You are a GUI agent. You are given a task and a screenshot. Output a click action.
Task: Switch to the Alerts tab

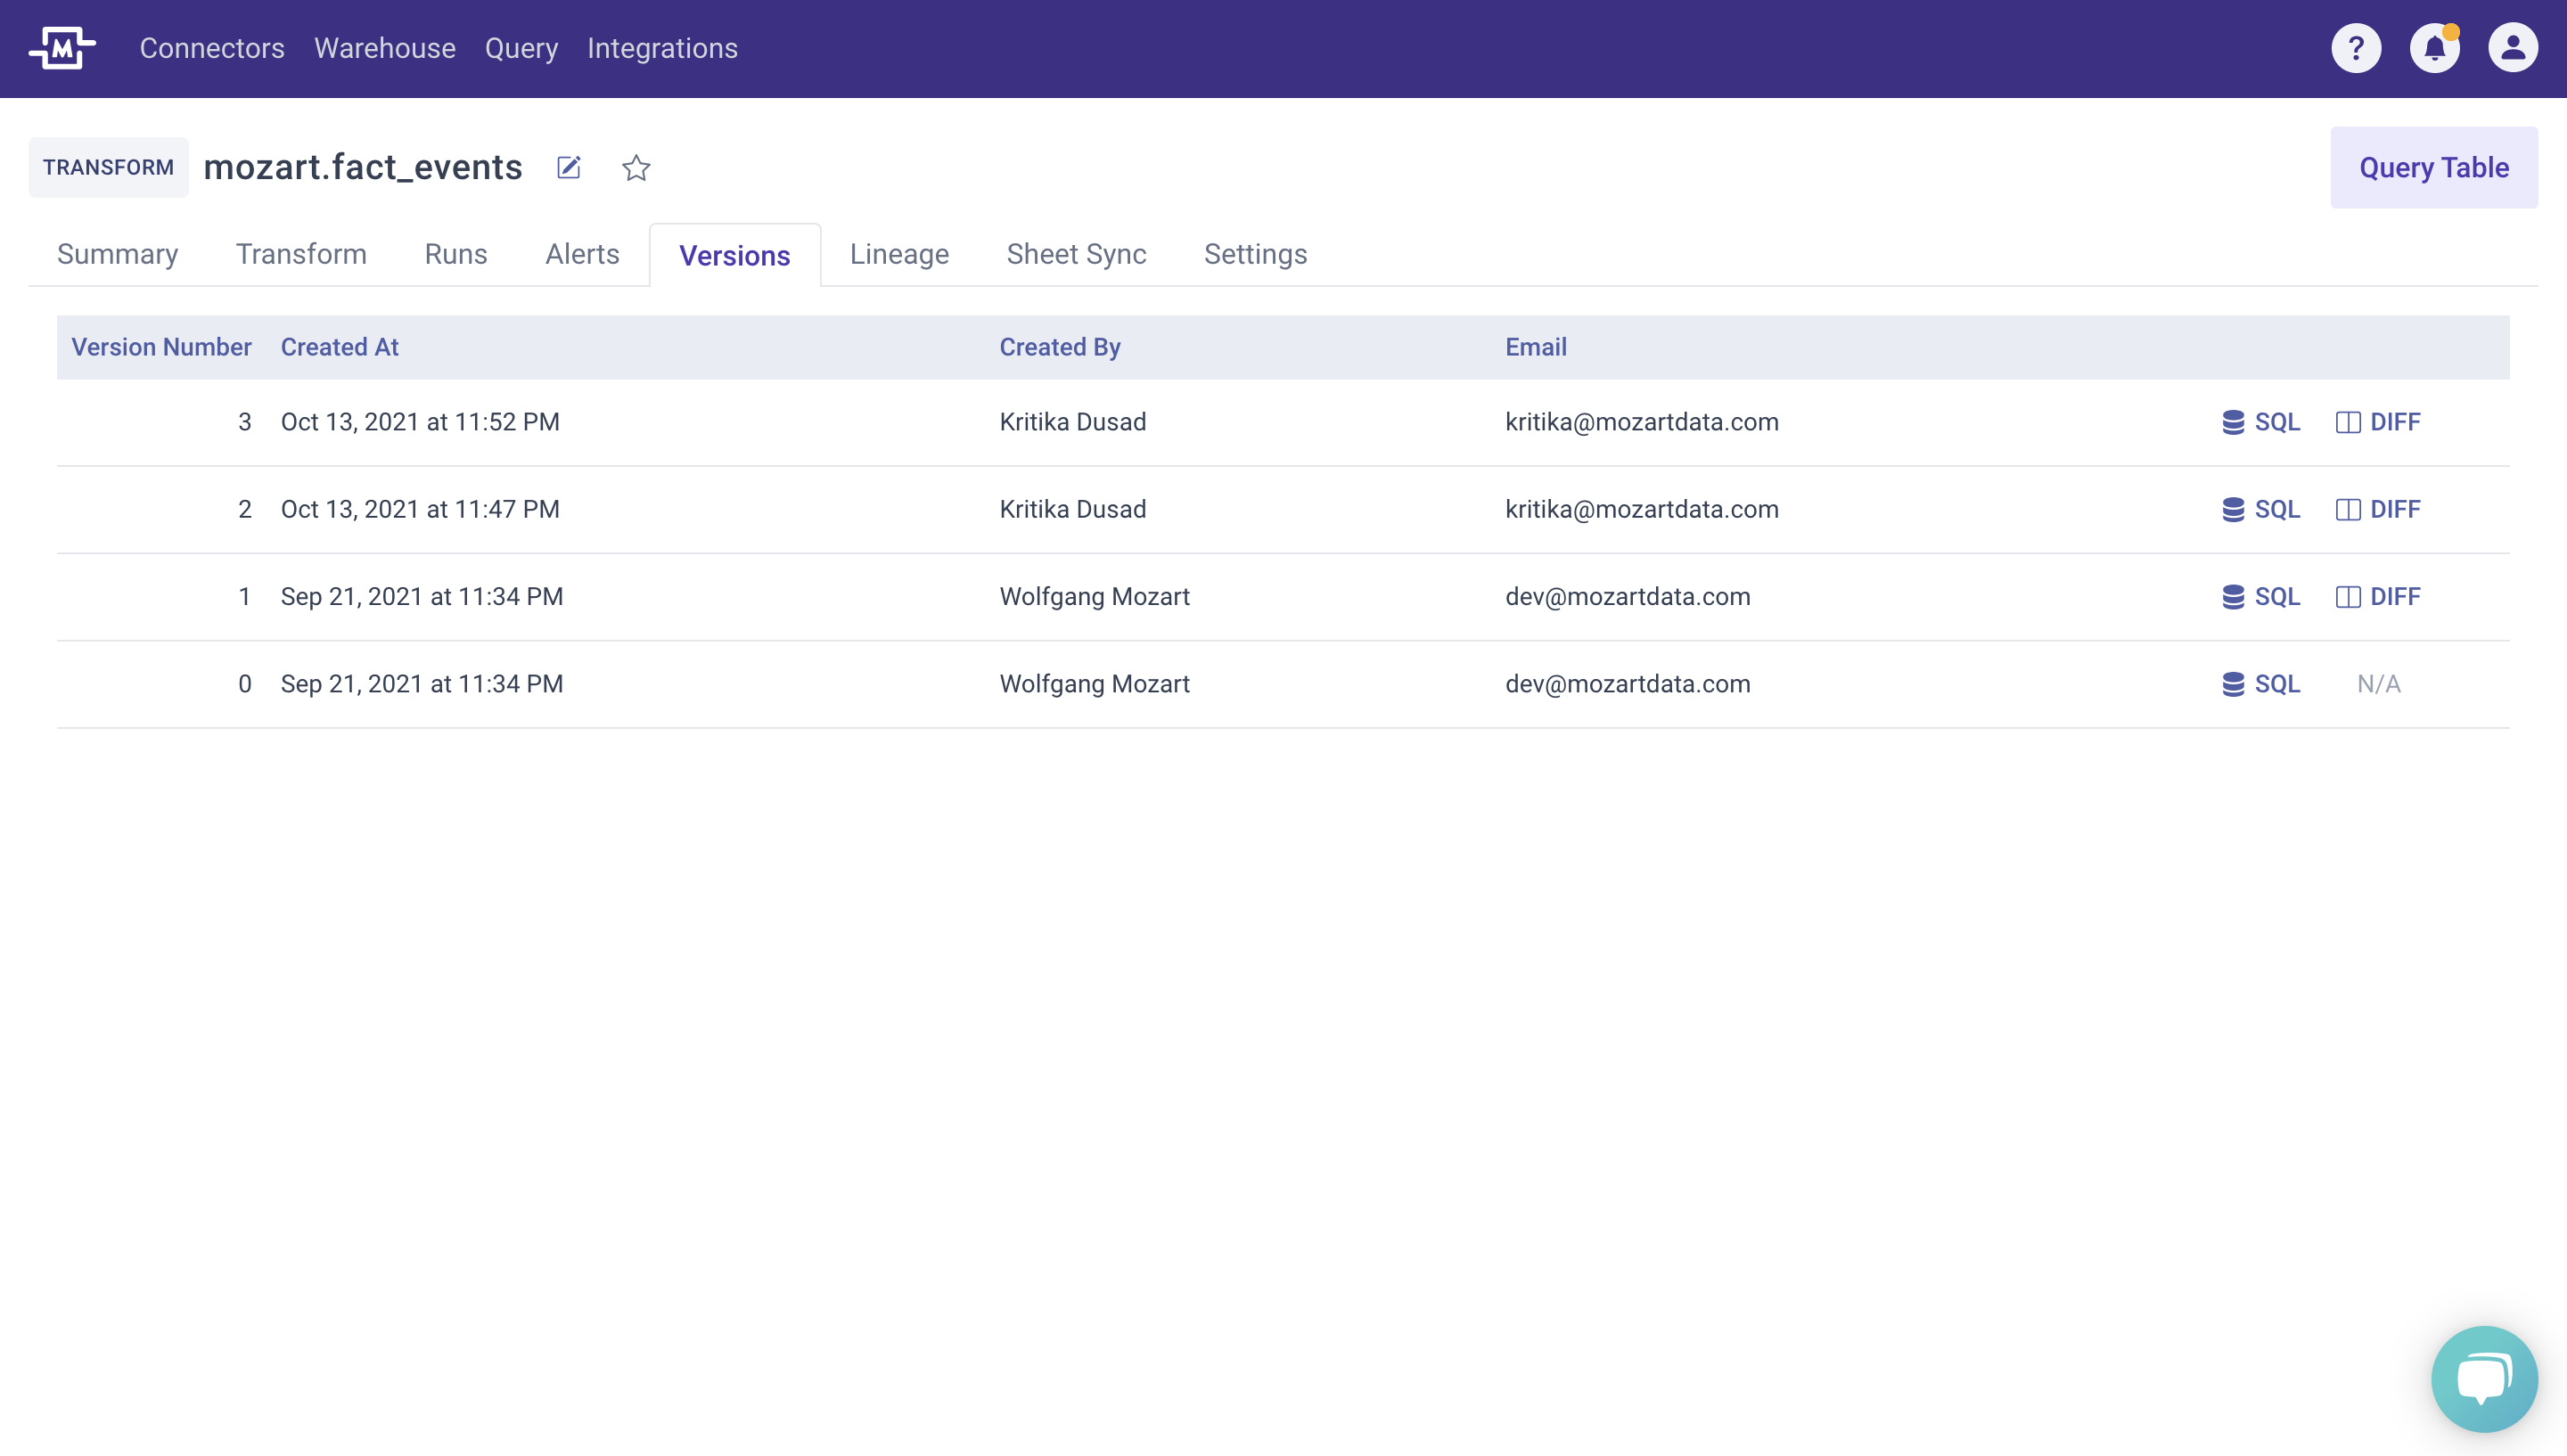pos(582,254)
